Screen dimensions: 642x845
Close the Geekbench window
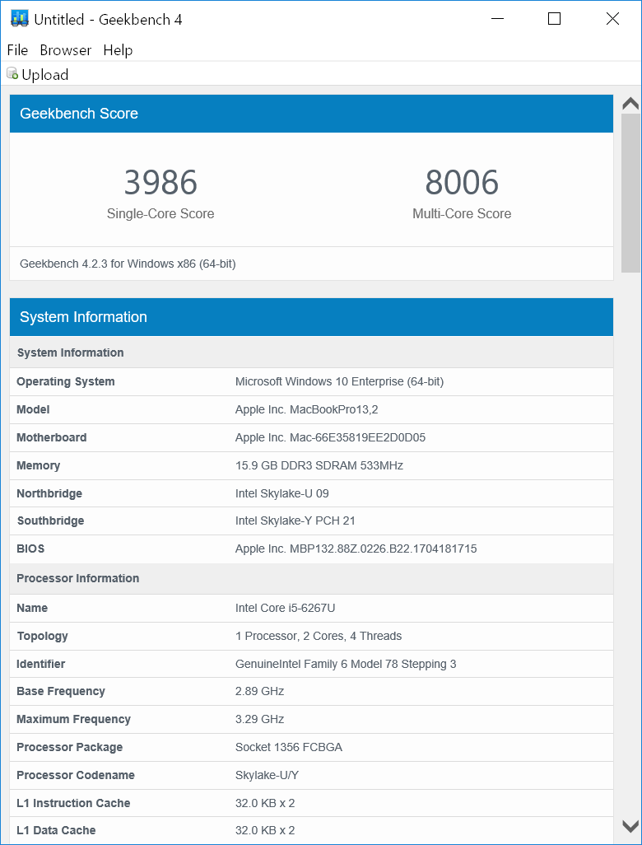coord(612,19)
